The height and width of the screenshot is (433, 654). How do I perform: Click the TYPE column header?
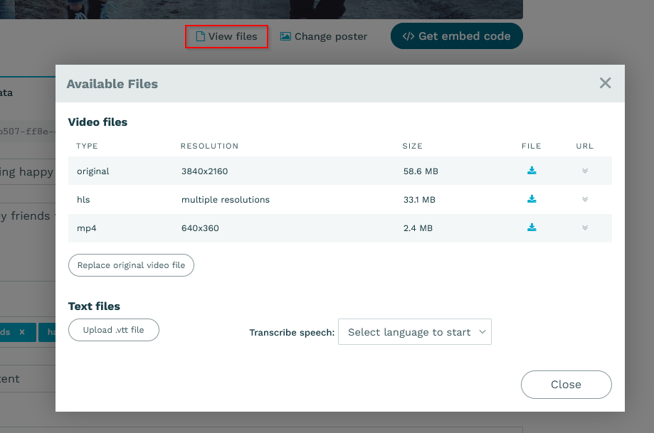pyautogui.click(x=87, y=146)
